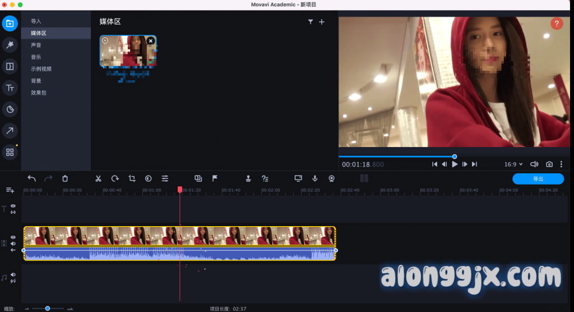This screenshot has width=574, height=312.
Task: Click the microphone record audio icon
Action: 315,178
